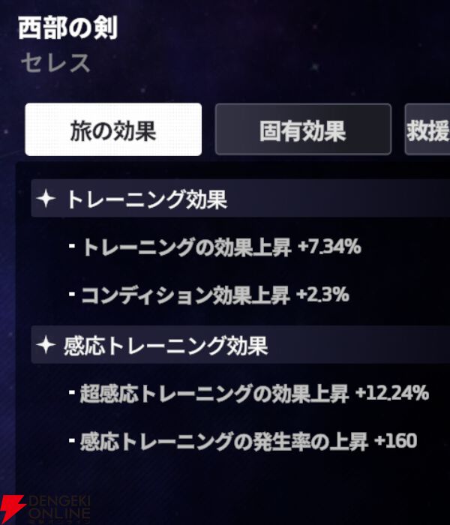This screenshot has width=450, height=525.
Task: Click the 超感応トレーニングの効果上昇 effect entry
Action: click(214, 393)
